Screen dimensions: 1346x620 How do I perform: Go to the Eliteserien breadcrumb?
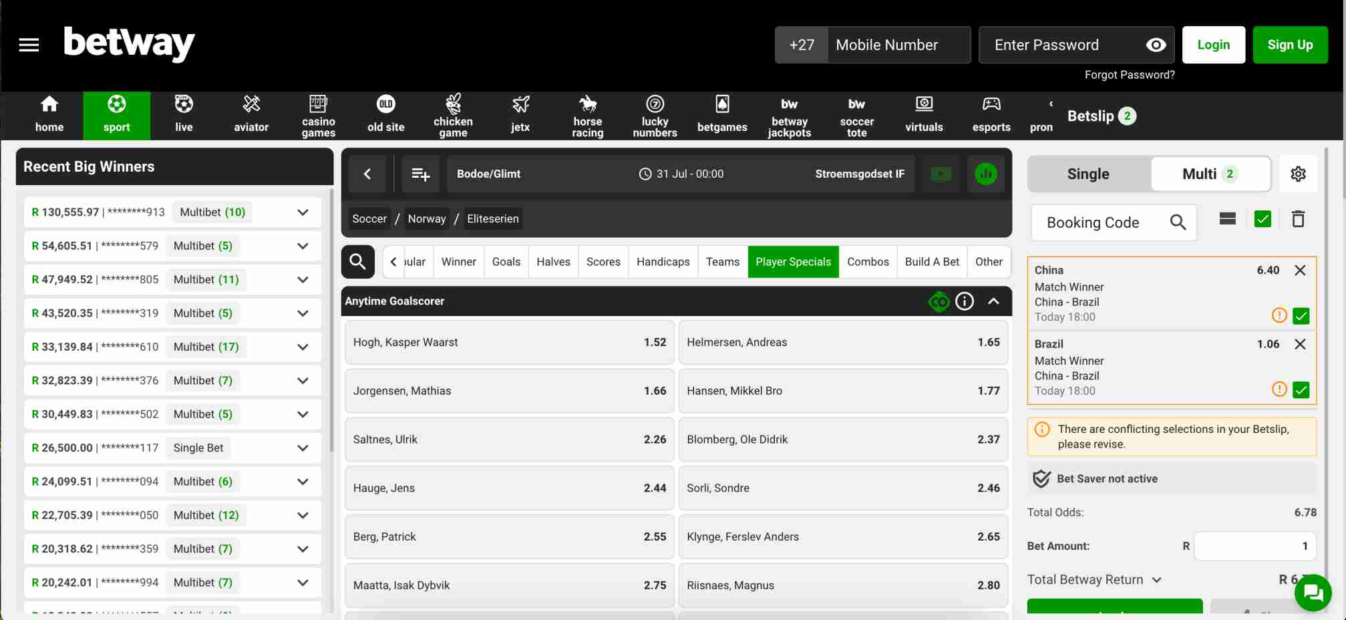[493, 218]
